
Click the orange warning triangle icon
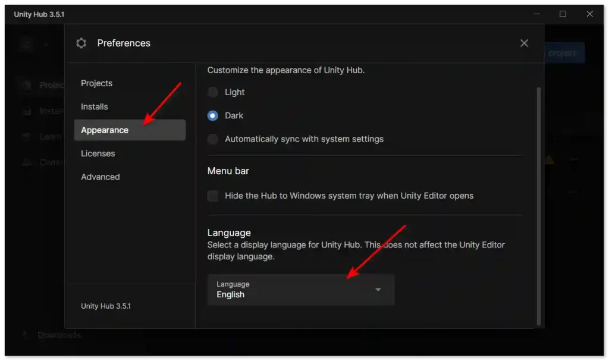[x=550, y=159]
